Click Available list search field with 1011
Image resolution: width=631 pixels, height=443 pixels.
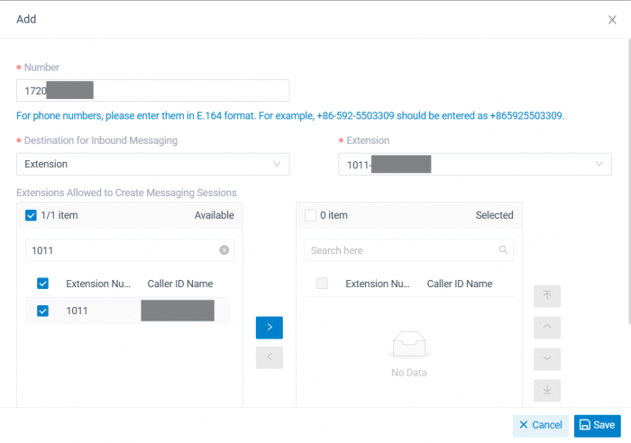tap(129, 250)
